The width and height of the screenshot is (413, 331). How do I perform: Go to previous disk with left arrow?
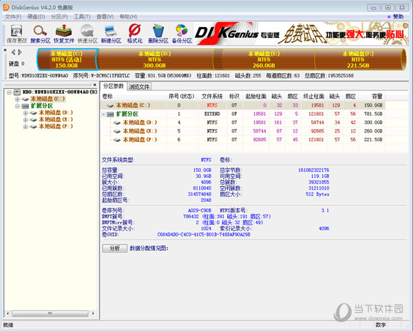click(13, 52)
